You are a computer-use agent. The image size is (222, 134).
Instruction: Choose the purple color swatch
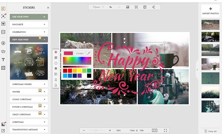pos(79,76)
